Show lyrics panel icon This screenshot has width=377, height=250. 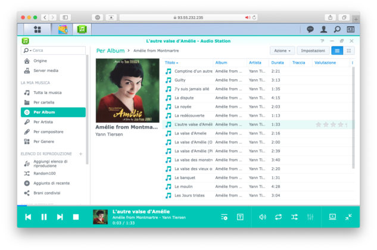[x=240, y=217]
